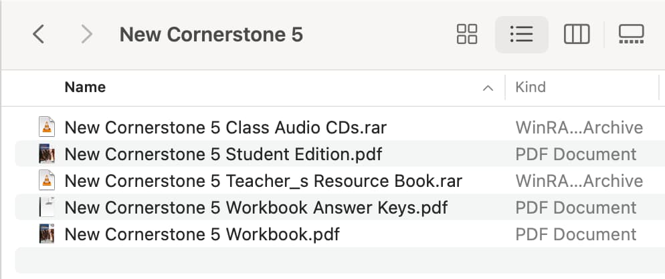Click VLC icon of Teacher_s Resource Book.rar
The image size is (665, 279).
[47, 180]
